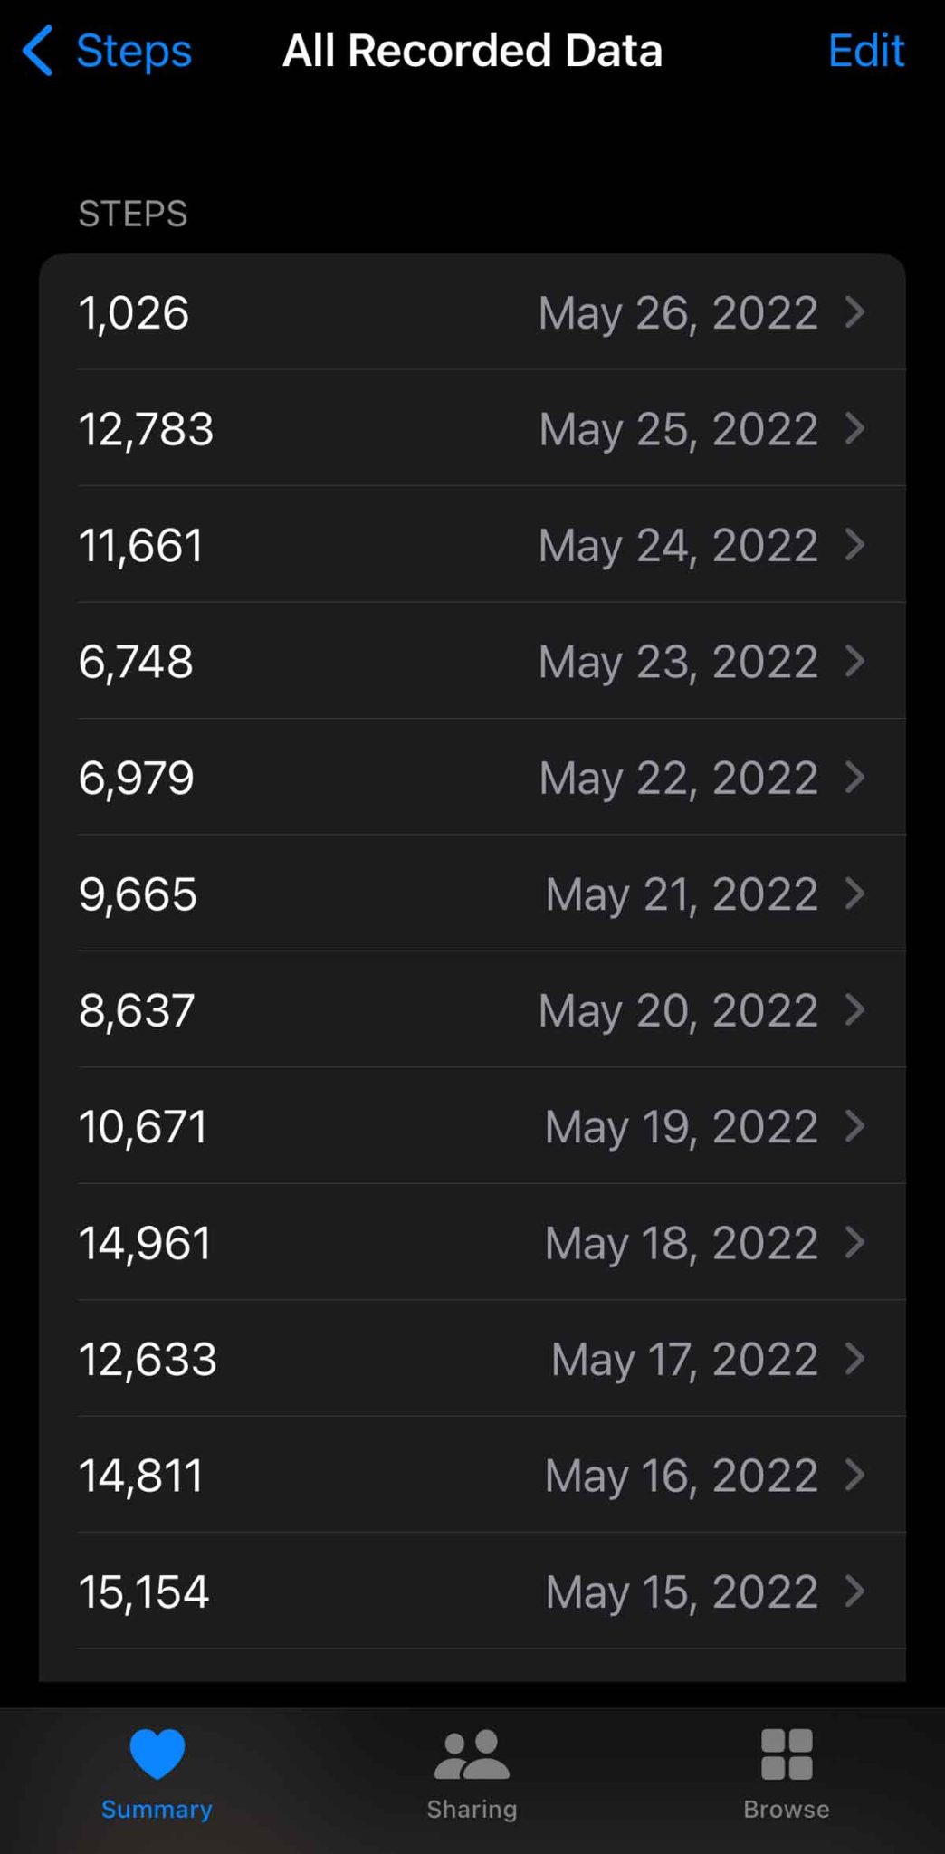The image size is (945, 1854).
Task: Go back to Steps
Action: click(x=133, y=51)
